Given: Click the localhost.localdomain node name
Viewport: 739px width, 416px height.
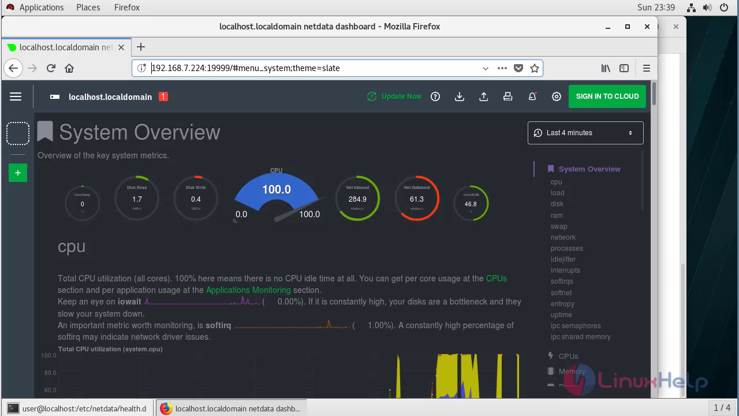Looking at the screenshot, I should click(110, 97).
